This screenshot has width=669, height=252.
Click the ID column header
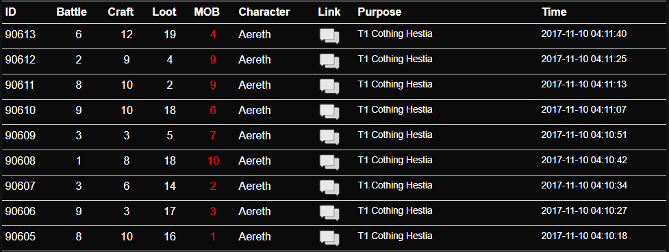tap(10, 12)
